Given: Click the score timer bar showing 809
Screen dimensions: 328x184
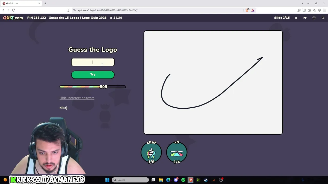Looking at the screenshot, I should (93, 87).
